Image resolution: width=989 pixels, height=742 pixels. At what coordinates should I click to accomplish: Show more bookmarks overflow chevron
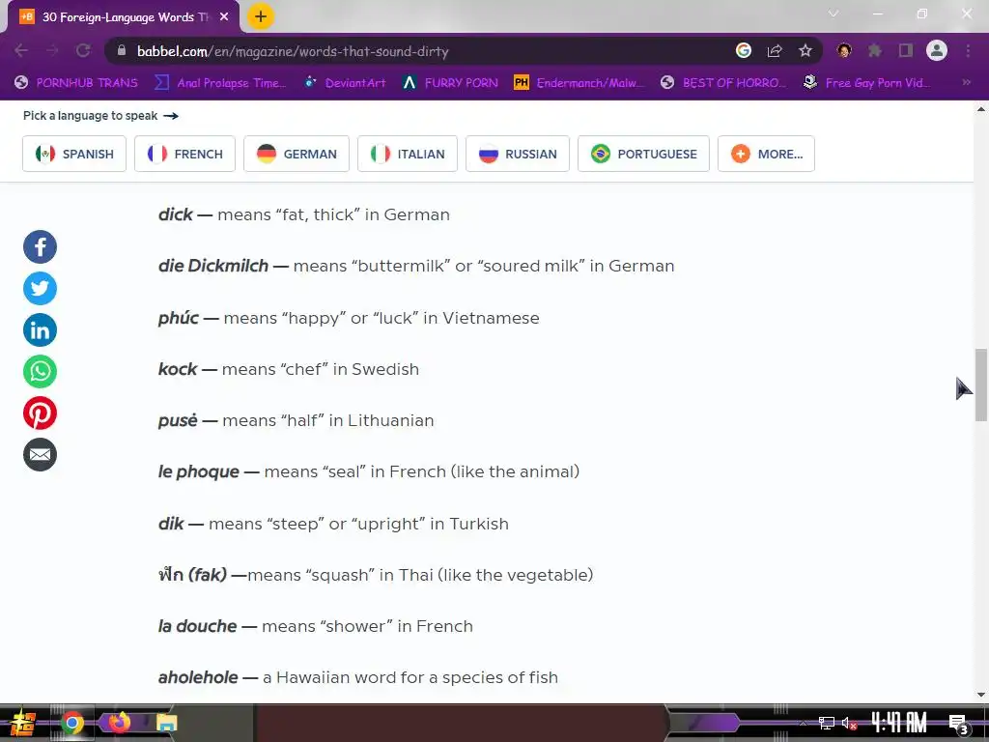point(966,83)
